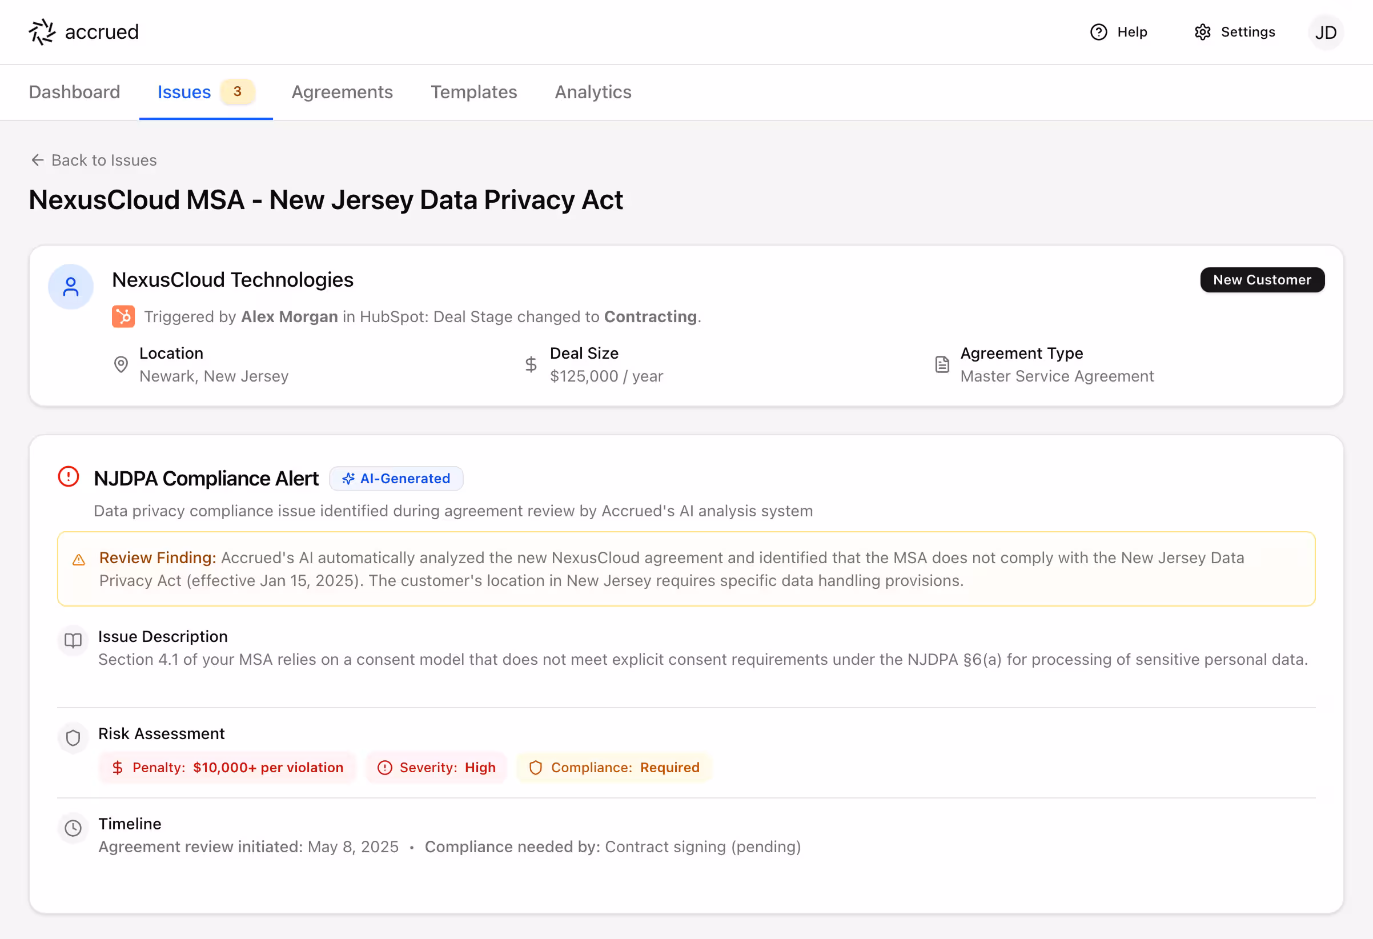Click the AI-Generated badge label

tap(396, 479)
